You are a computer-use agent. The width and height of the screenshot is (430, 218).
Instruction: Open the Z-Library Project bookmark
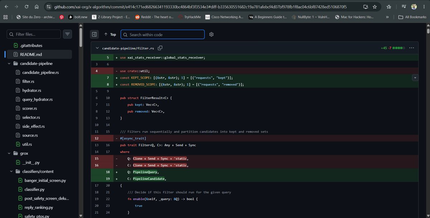point(111,17)
